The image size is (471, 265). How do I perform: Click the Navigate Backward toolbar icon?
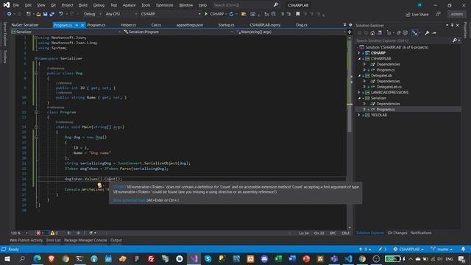click(x=10, y=14)
